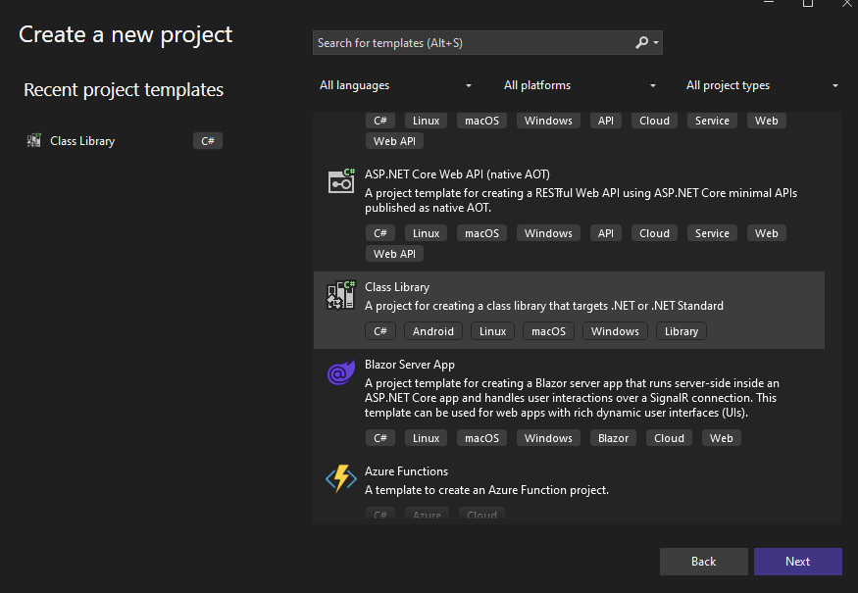Click the Recent project templates heading
The image size is (858, 593).
[x=124, y=90]
